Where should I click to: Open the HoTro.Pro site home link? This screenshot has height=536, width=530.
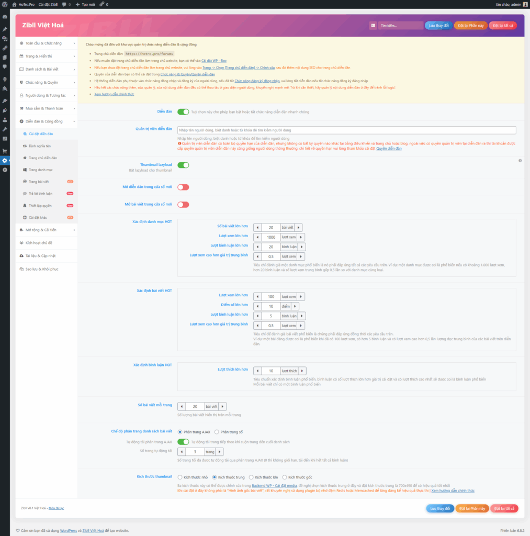24,4
